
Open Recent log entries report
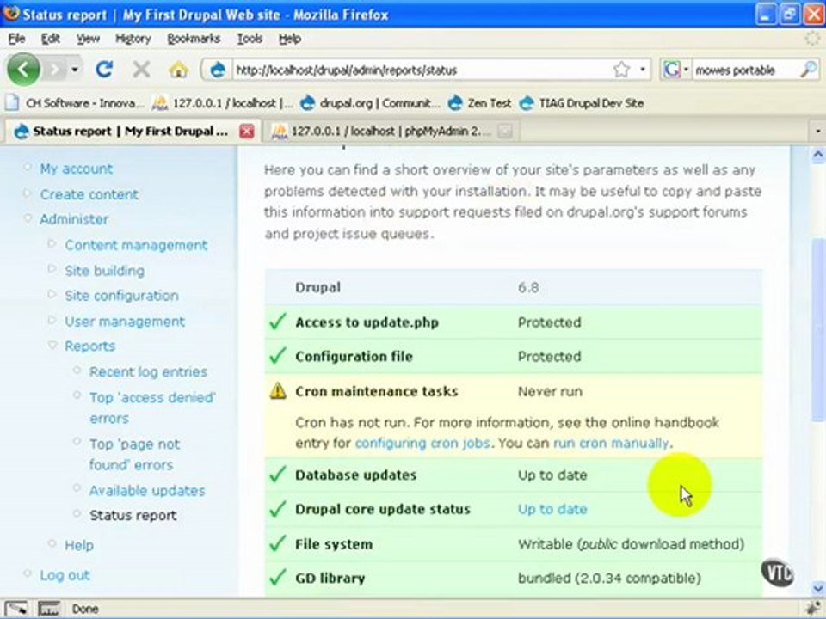click(148, 371)
